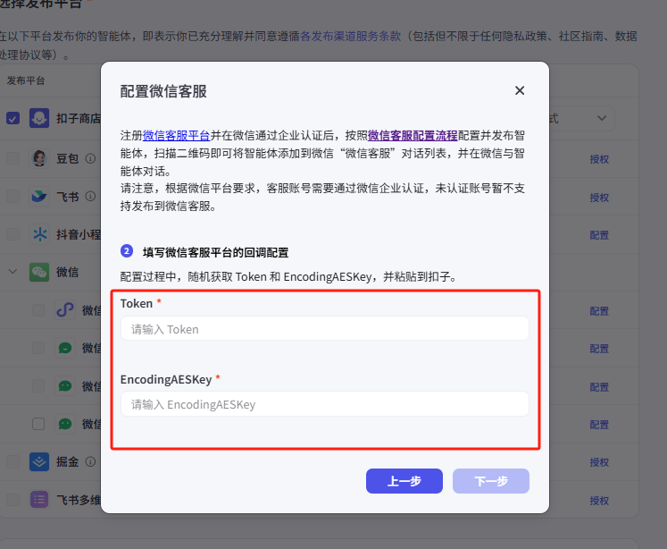Click the 飞书 platform icon

click(39, 196)
